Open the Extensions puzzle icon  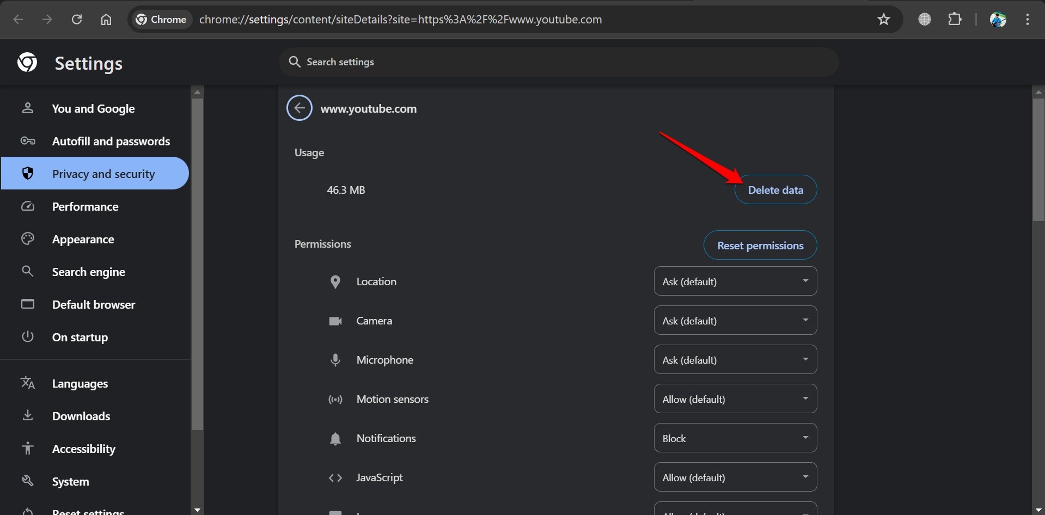955,20
